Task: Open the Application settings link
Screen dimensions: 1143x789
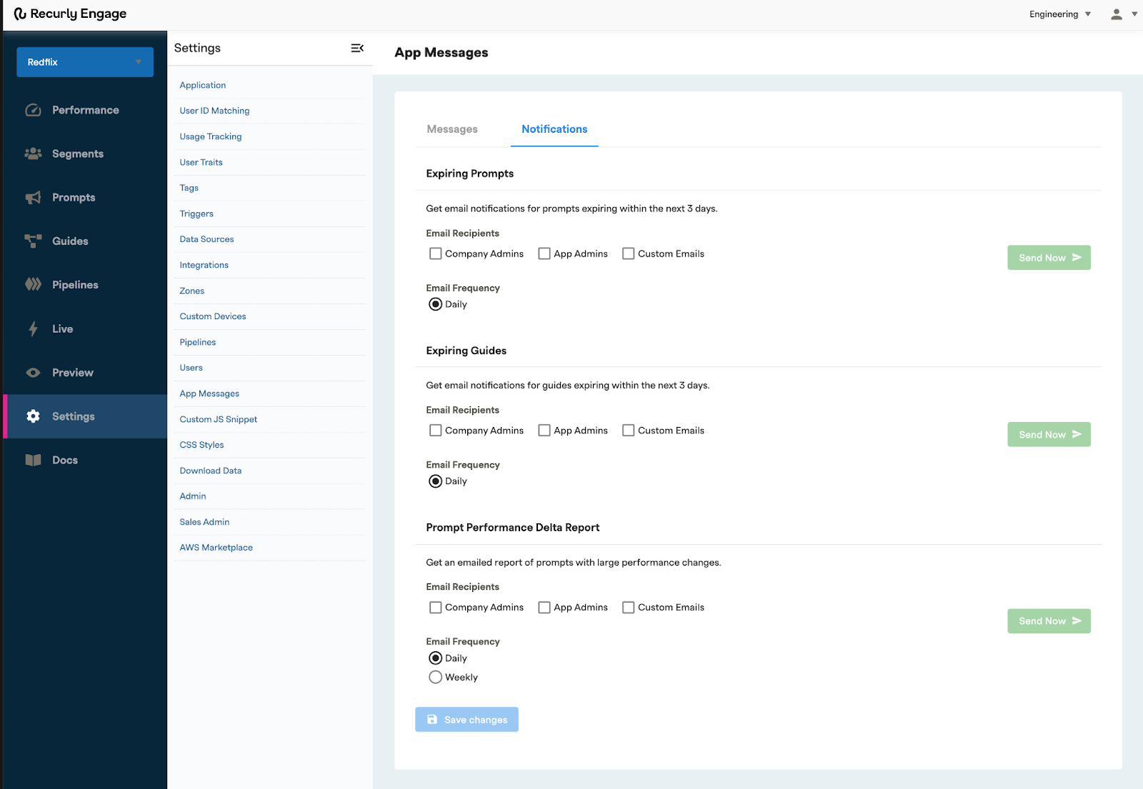Action: point(203,85)
